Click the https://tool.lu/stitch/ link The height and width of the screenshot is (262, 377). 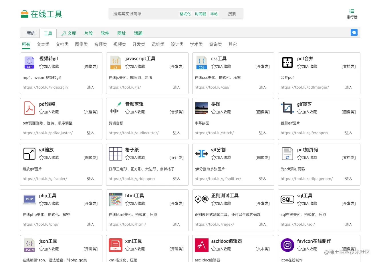[214, 133]
